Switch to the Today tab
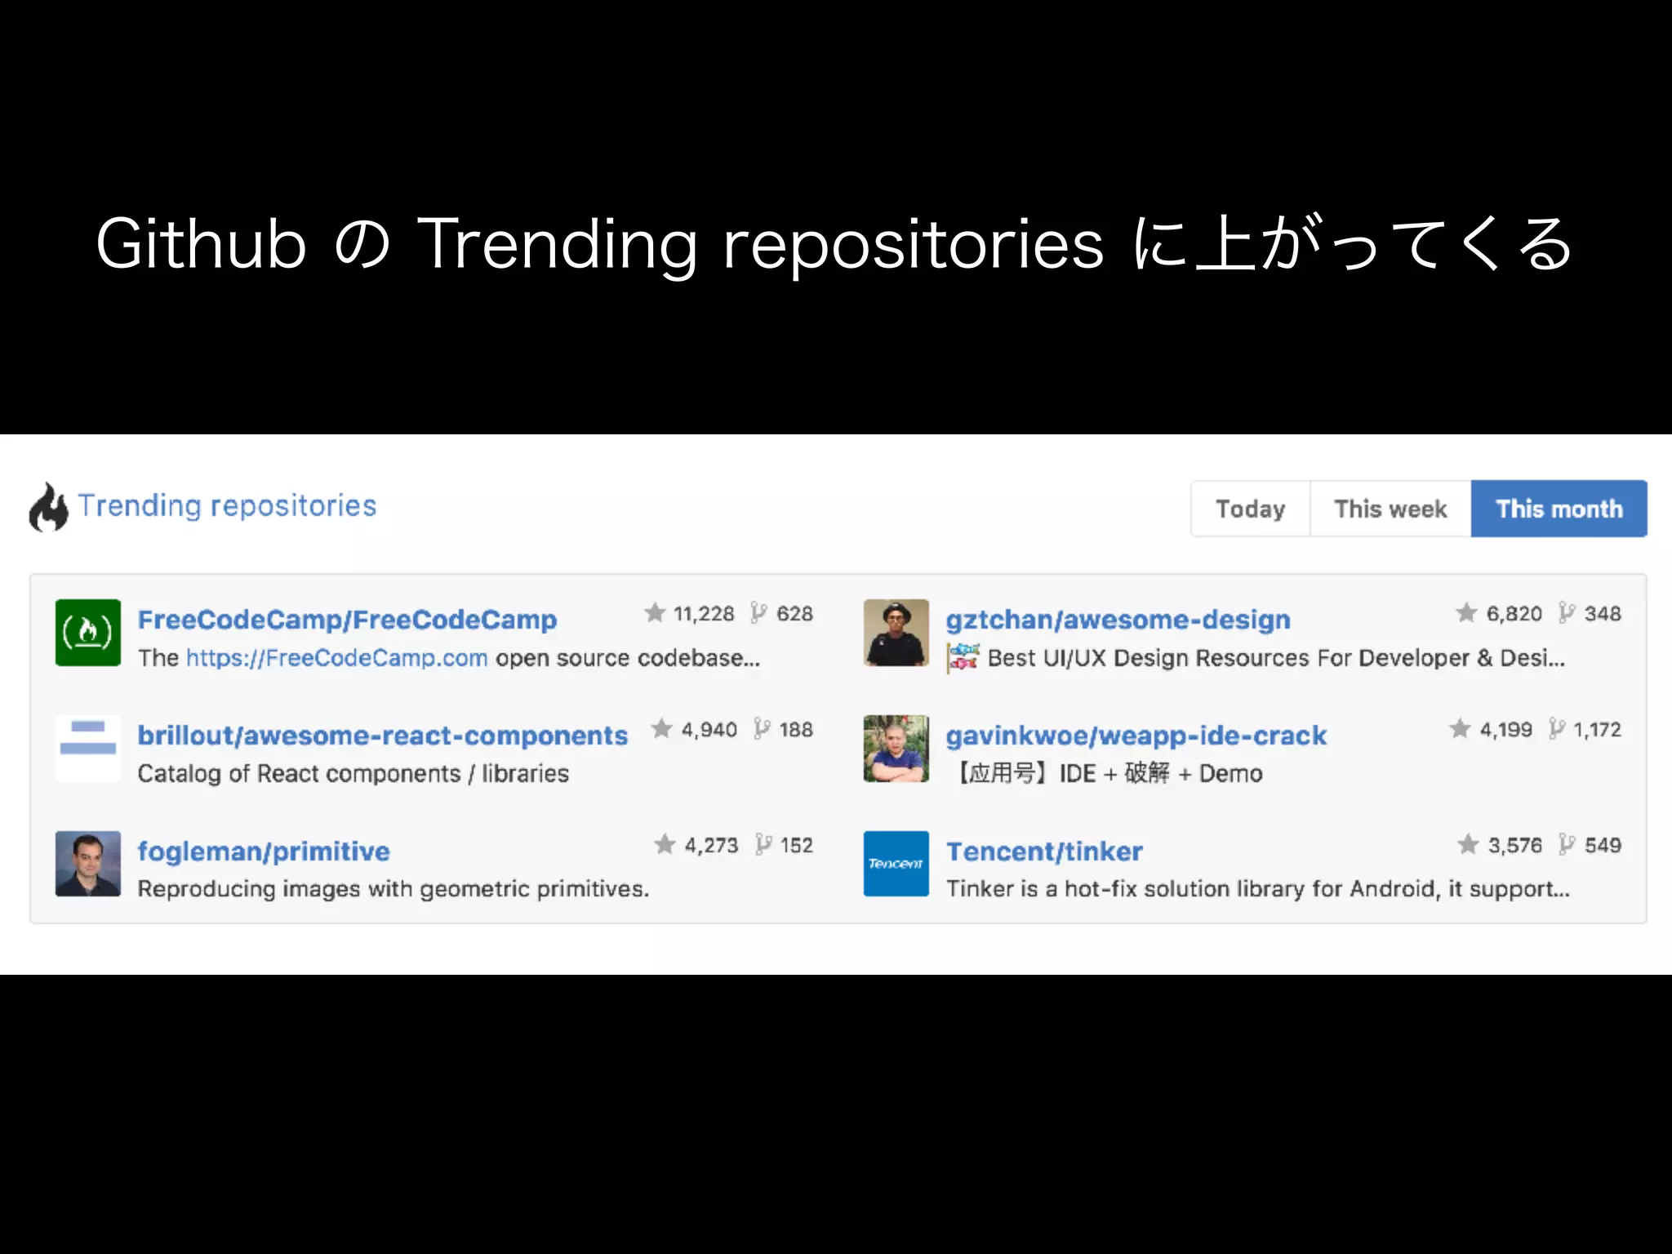This screenshot has height=1254, width=1672. coord(1250,509)
